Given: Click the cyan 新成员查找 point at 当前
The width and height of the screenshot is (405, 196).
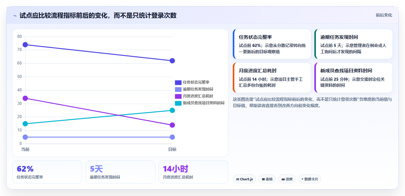Looking at the screenshot, I should tap(25, 124).
